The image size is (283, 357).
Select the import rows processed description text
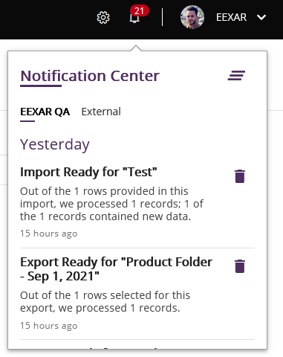pos(111,204)
